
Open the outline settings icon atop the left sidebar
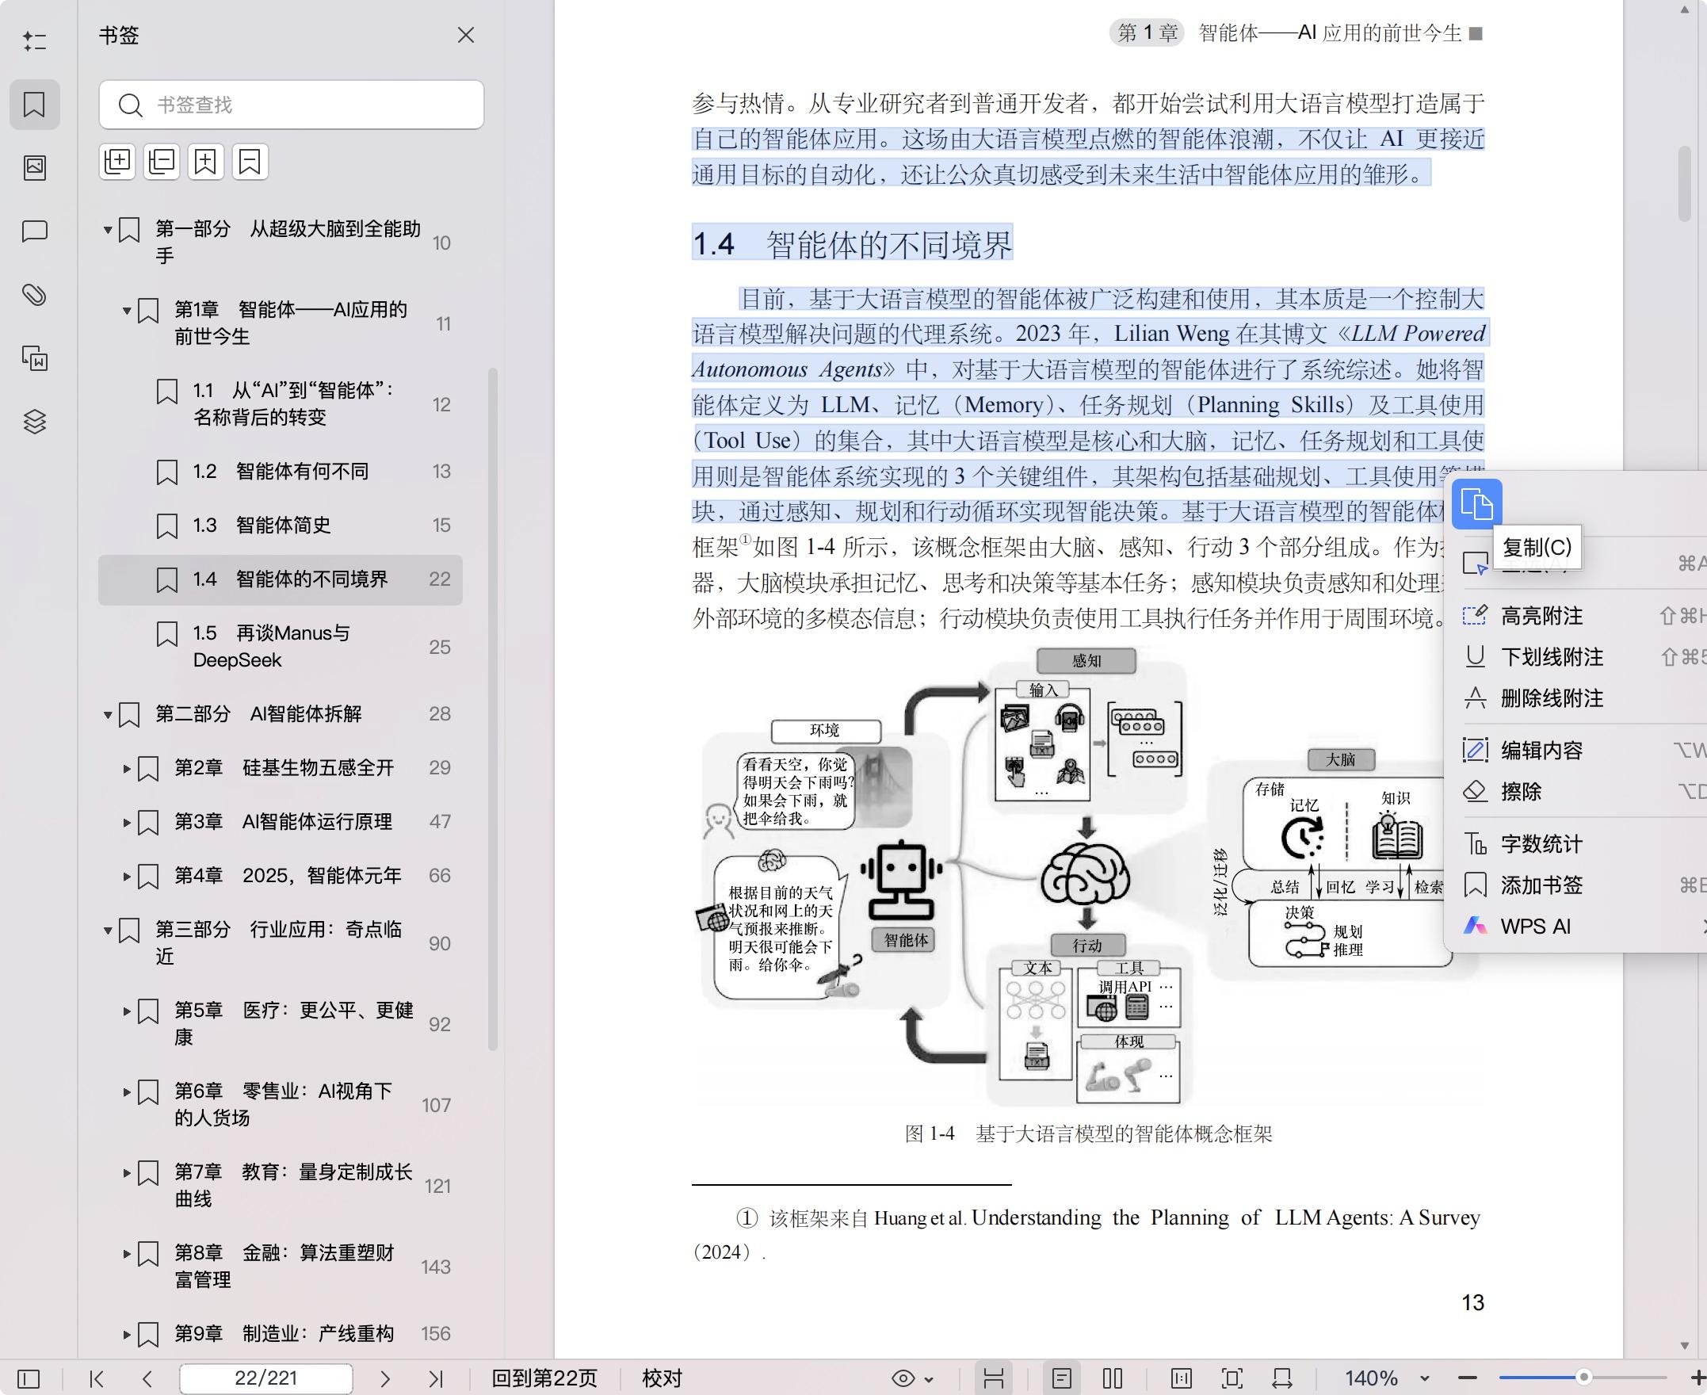(x=35, y=40)
